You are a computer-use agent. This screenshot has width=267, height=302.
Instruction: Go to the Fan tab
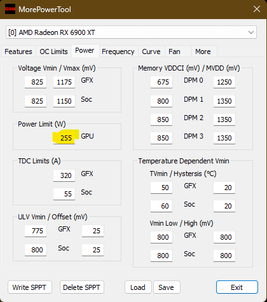178,51
